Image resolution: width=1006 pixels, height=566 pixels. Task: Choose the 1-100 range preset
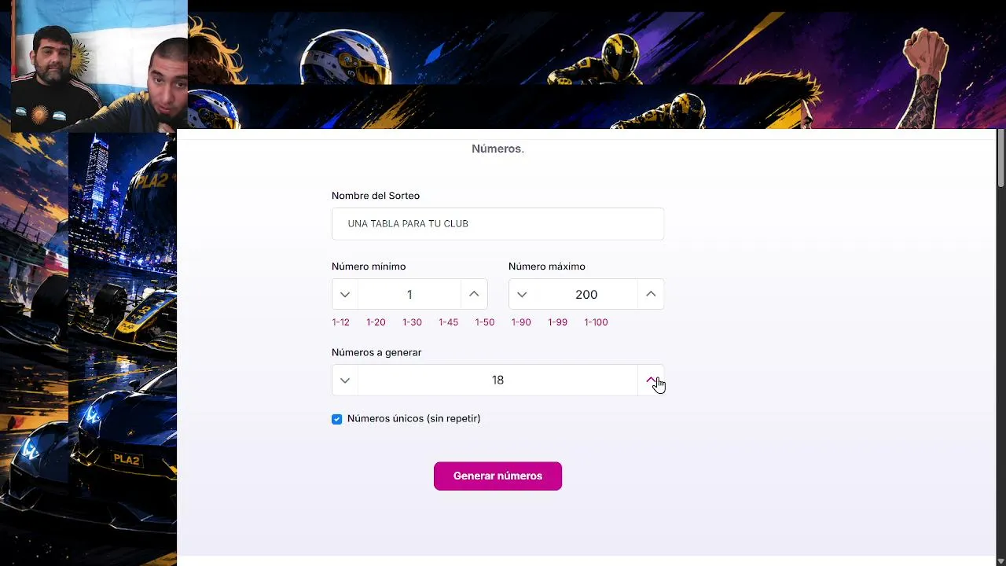click(x=596, y=322)
